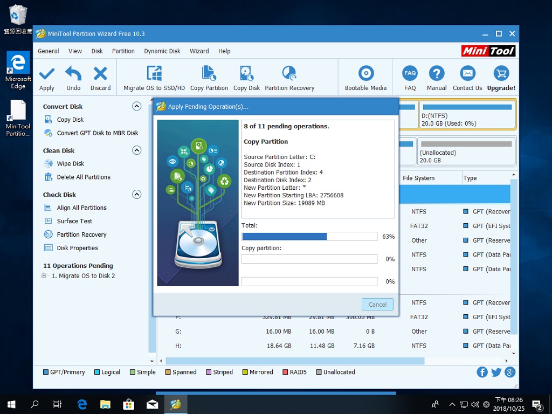
Task: Choose Convert GPT Disk to MBR Disk
Action: tap(98, 133)
